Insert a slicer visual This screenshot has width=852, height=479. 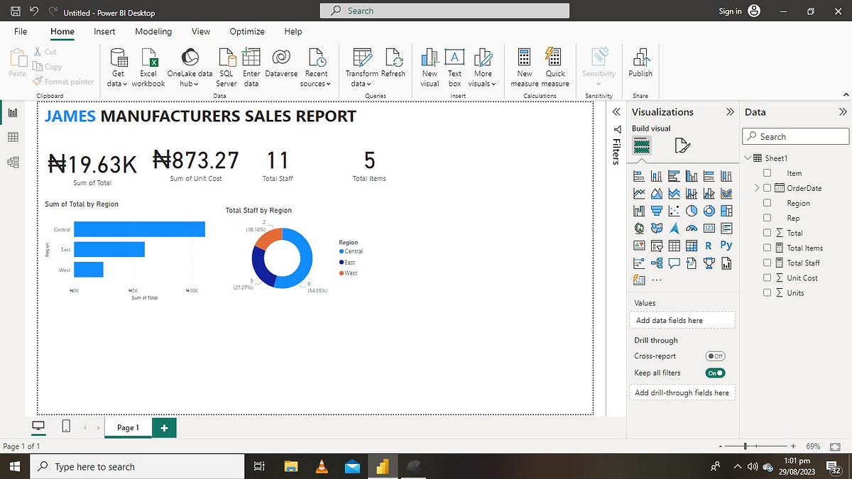point(655,245)
